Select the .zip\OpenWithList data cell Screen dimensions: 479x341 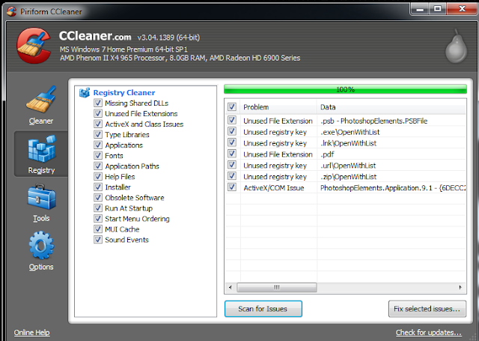point(348,177)
